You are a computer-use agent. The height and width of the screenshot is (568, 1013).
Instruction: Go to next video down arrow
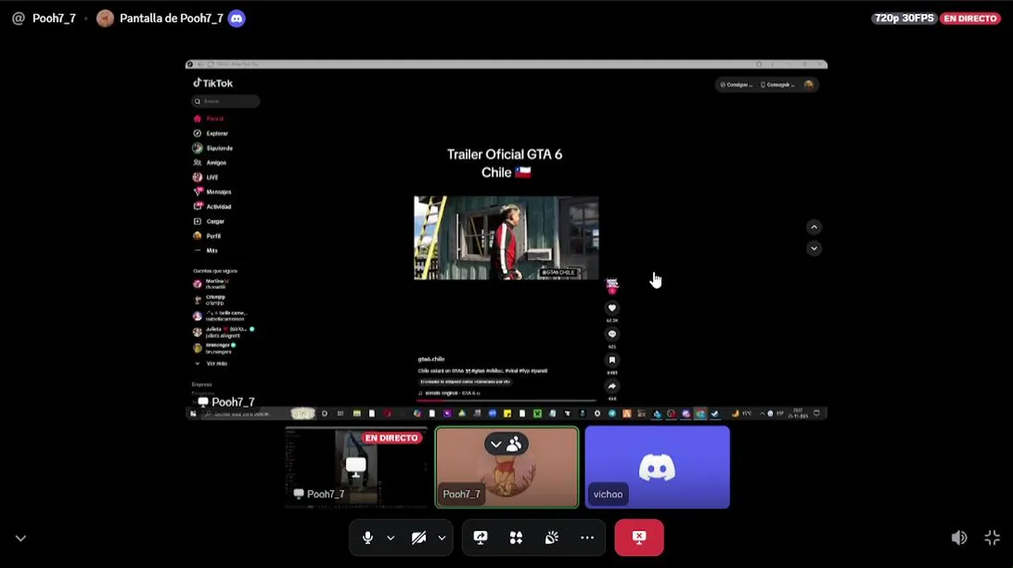tap(813, 248)
